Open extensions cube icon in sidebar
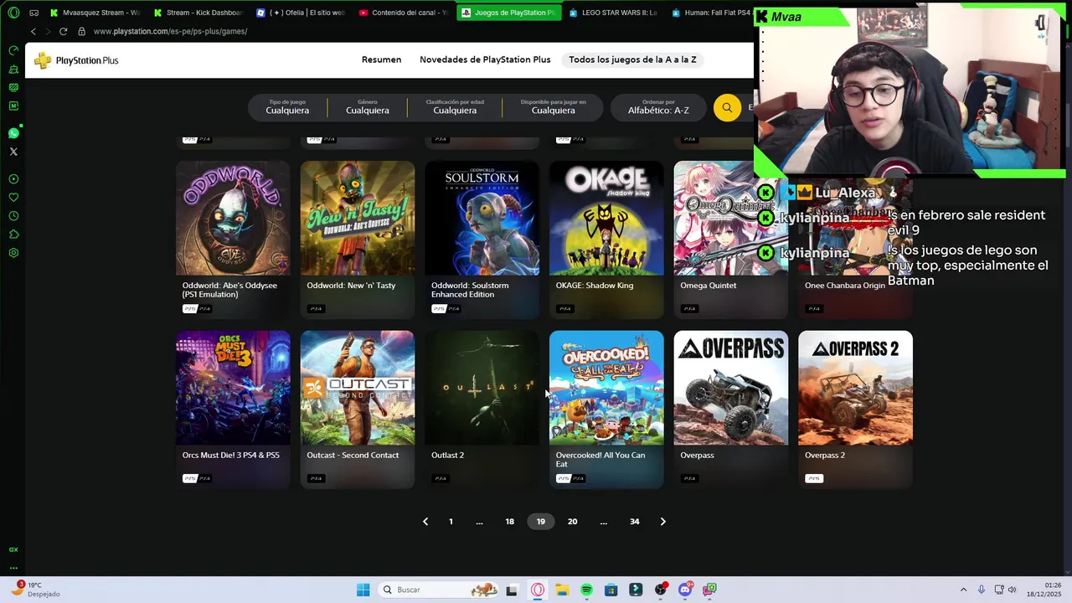This screenshot has width=1072, height=603. [13, 234]
